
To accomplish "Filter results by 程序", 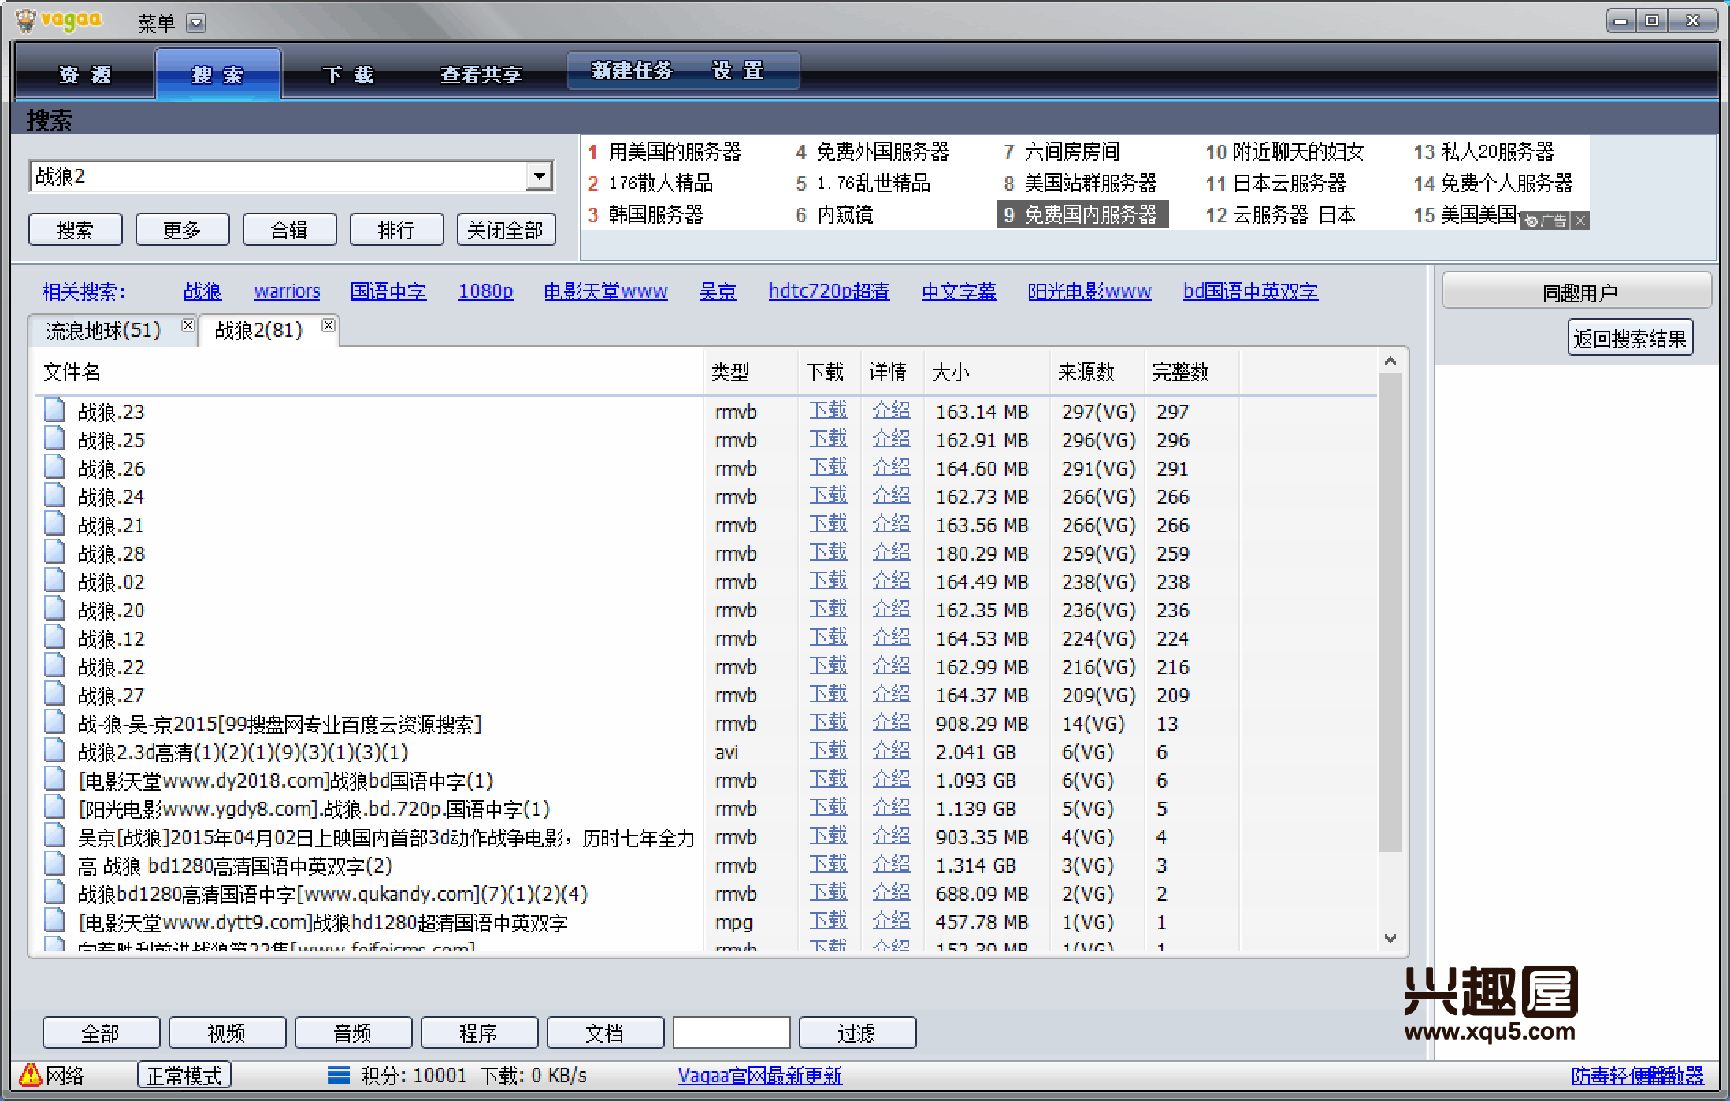I will (480, 1032).
